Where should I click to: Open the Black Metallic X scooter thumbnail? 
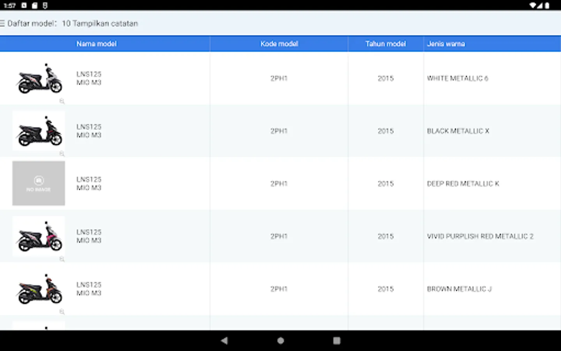click(39, 131)
